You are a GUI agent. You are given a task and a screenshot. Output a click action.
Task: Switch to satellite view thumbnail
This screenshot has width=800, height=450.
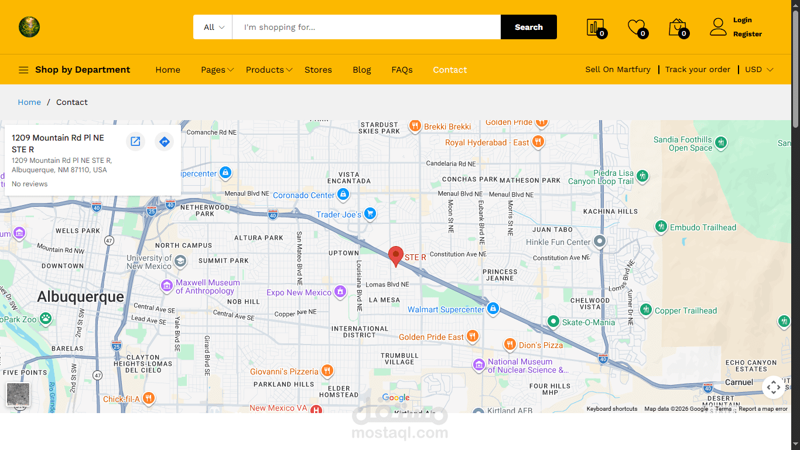(x=18, y=394)
